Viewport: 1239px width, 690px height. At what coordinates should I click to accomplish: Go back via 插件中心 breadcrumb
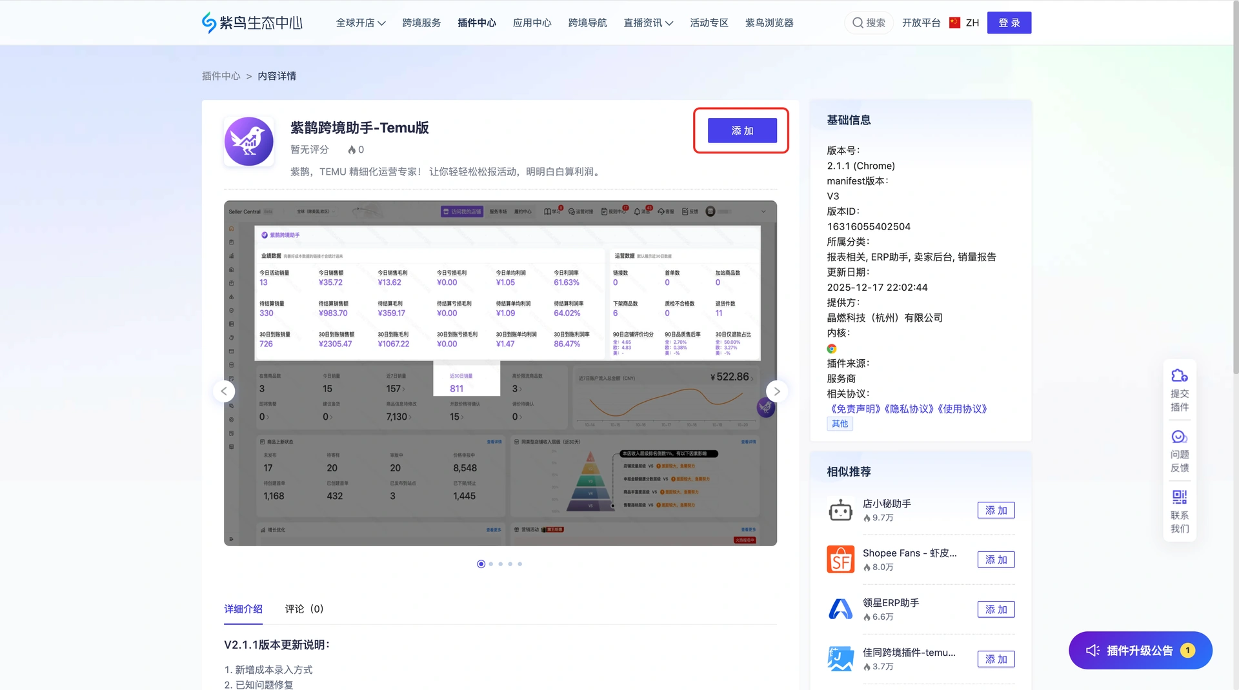click(221, 76)
